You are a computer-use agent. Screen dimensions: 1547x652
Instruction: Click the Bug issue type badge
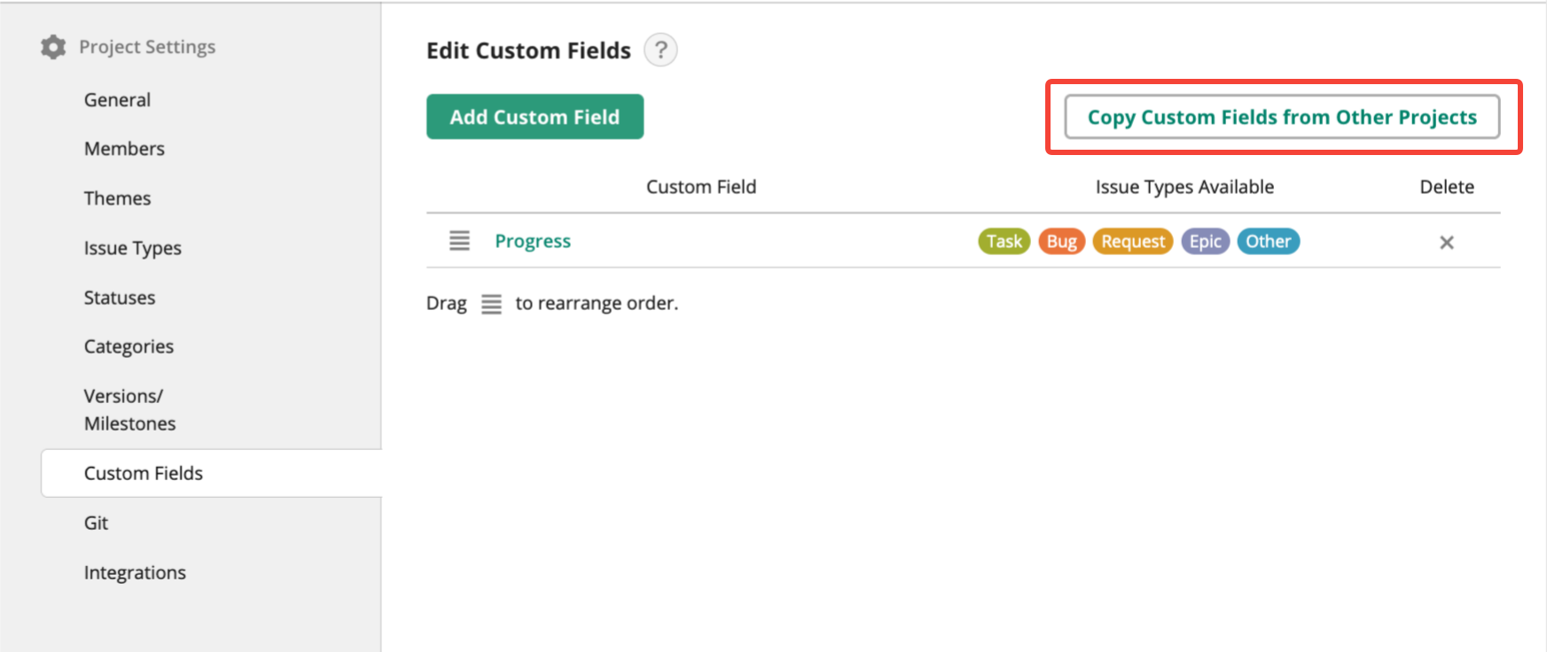[1061, 241]
